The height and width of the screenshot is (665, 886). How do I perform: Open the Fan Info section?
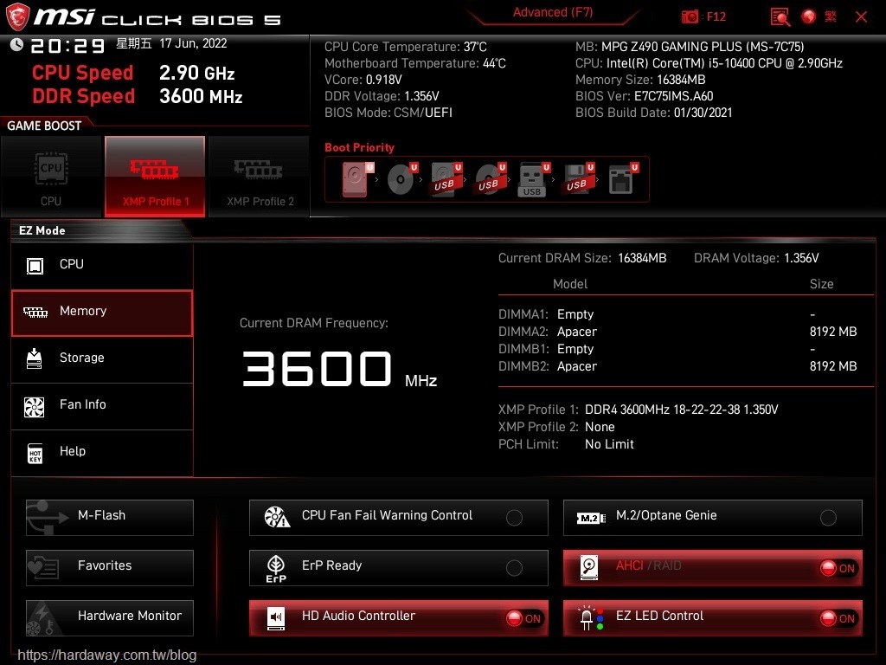click(x=102, y=405)
